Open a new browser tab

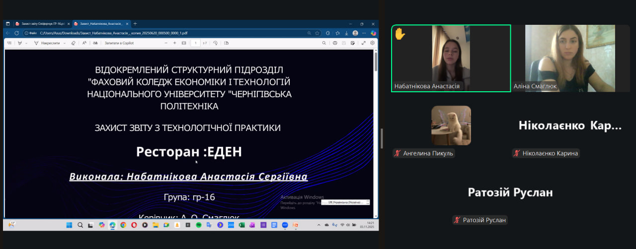135,23
